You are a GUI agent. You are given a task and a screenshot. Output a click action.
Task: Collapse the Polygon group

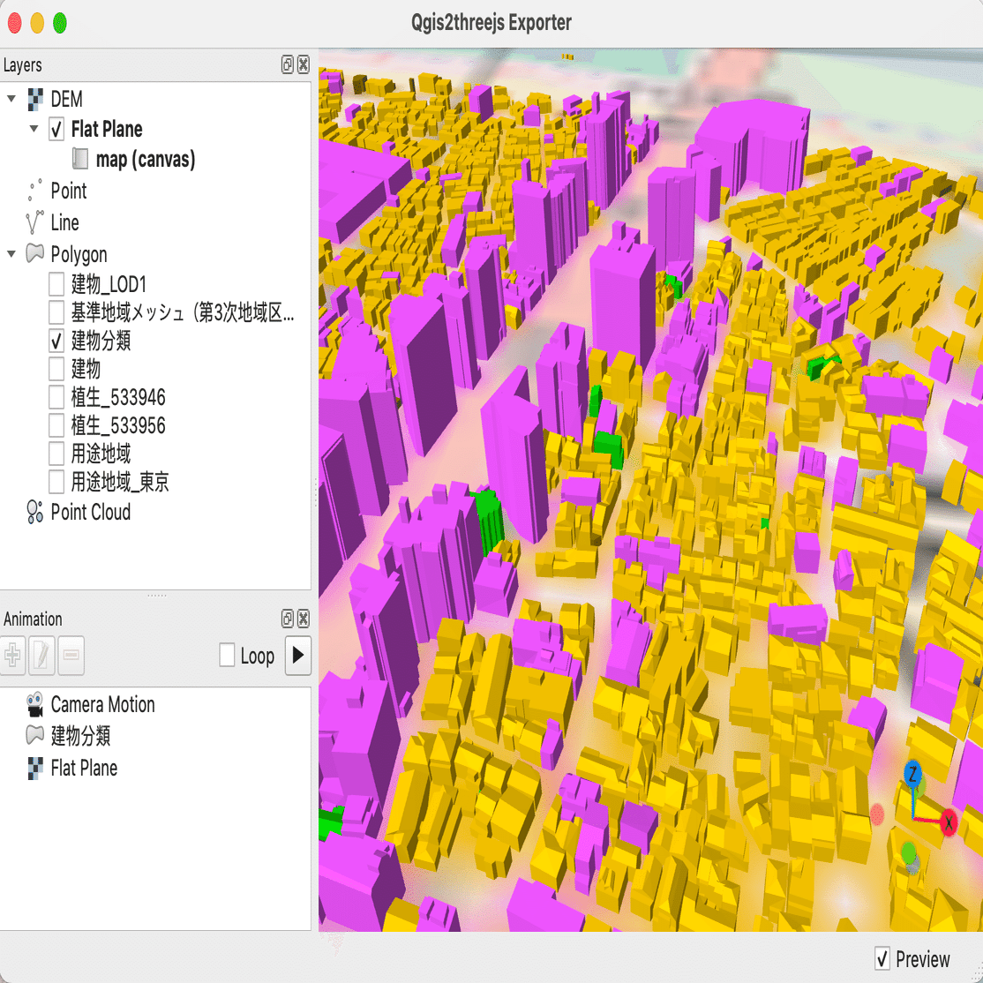[11, 254]
